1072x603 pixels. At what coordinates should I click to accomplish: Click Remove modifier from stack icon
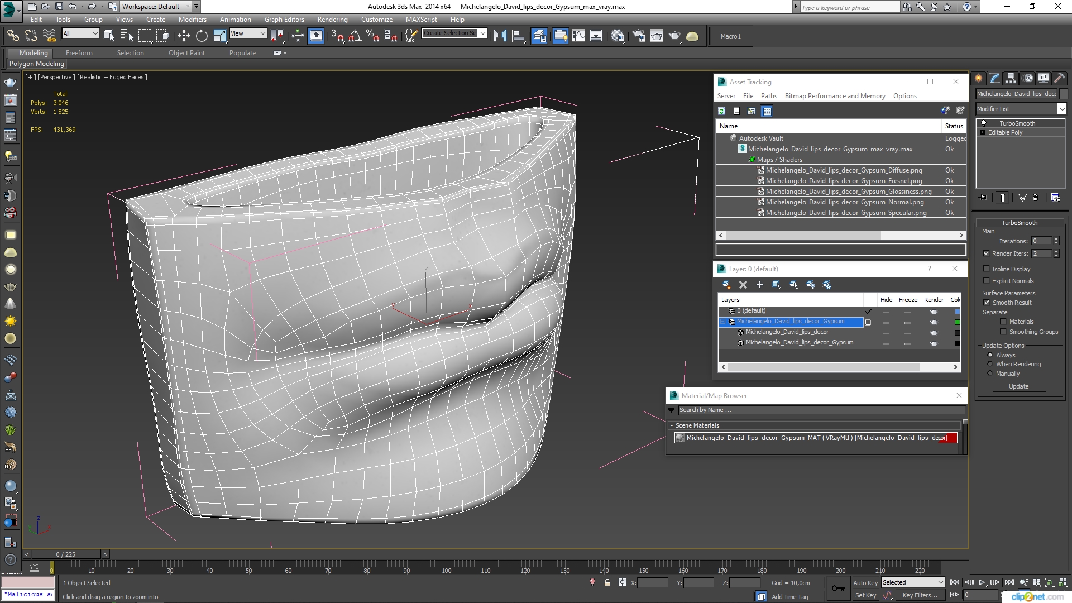(x=1036, y=198)
